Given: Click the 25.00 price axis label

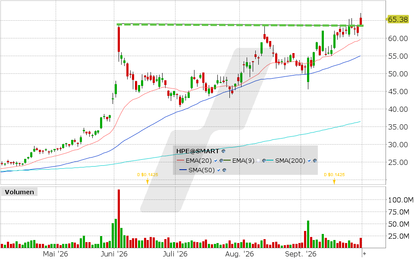Looking at the screenshot, I should [x=398, y=162].
